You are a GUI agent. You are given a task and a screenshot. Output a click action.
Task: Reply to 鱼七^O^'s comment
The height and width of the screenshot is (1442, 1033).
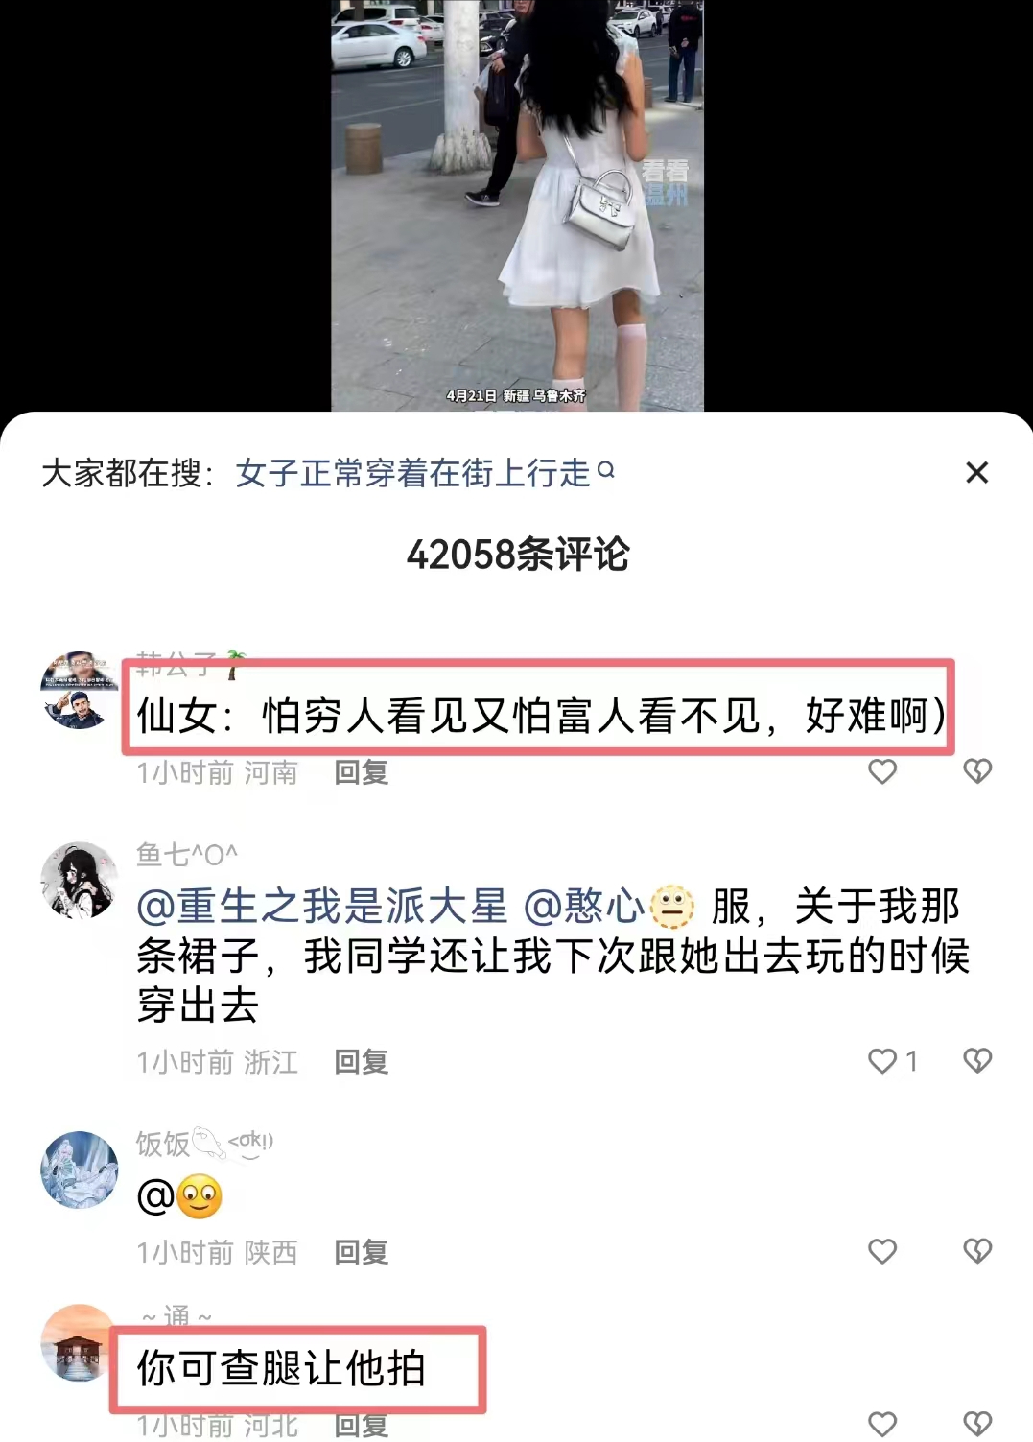pos(361,1062)
